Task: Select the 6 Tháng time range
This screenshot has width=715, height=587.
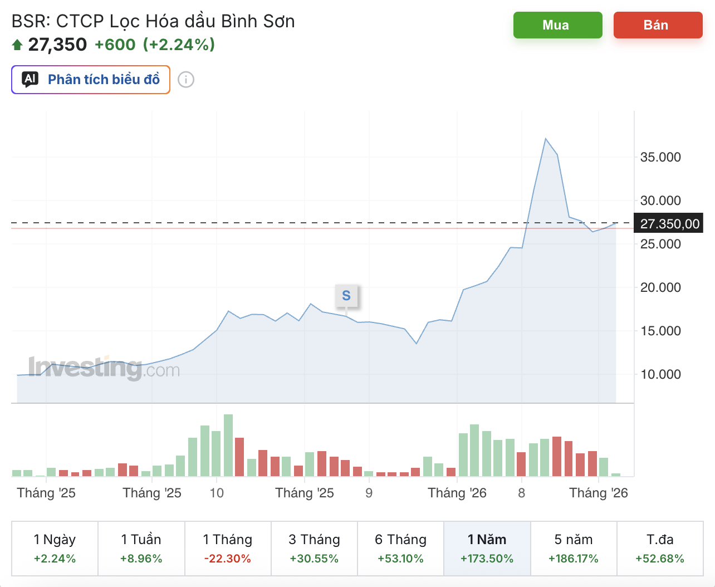Action: (x=400, y=549)
